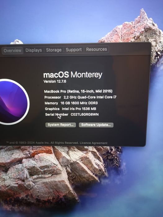Image resolution: width=163 pixels, height=217 pixels.
Task: Click the Version 12.7.6 text
Action: pyautogui.click(x=55, y=81)
